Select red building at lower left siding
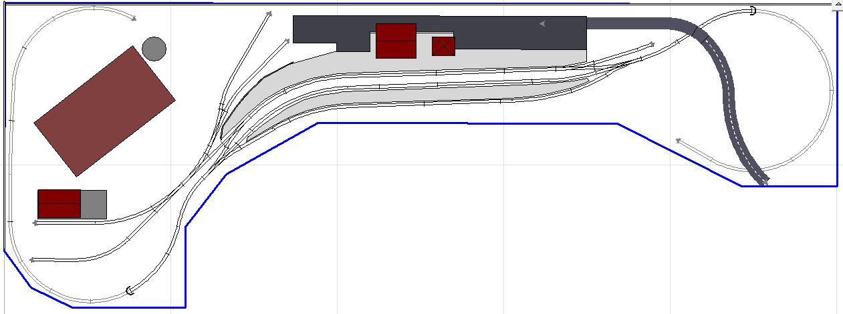 [x=59, y=204]
